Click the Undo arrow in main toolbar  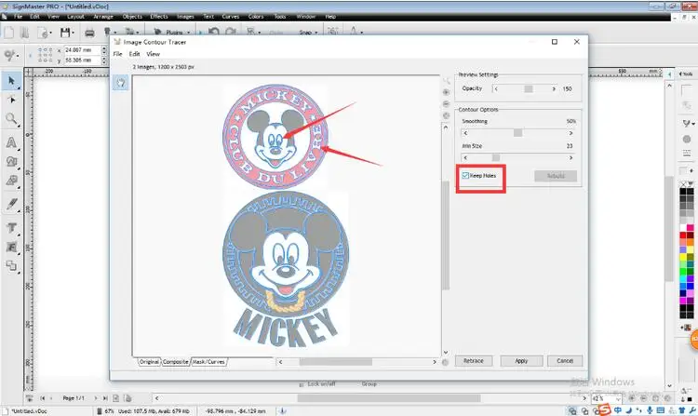pyautogui.click(x=214, y=33)
